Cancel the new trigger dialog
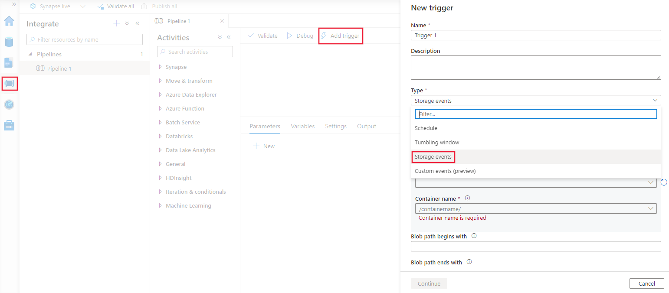 [x=647, y=283]
